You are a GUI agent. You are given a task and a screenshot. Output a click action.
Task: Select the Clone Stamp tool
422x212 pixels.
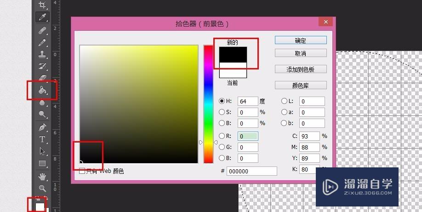[42, 54]
